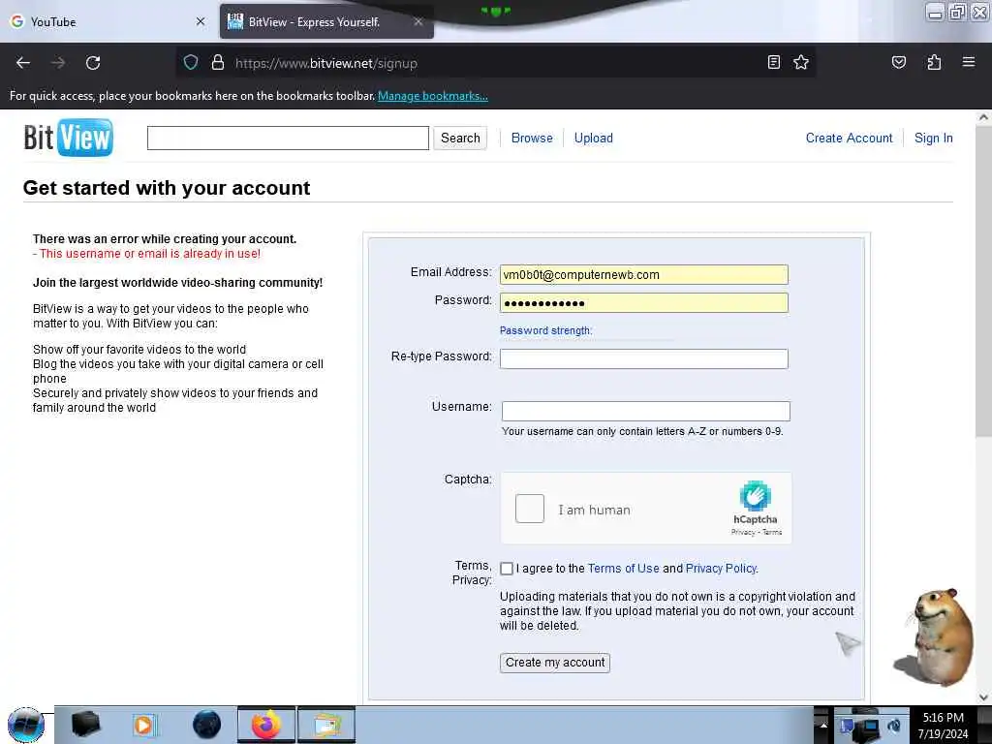Switch to BitView - Express Yourself tab
Viewport: 992px width, 744px height.
click(326, 21)
